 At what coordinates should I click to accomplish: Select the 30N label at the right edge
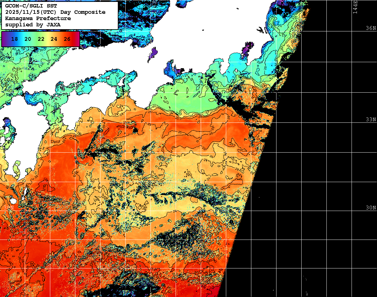tap(370, 208)
